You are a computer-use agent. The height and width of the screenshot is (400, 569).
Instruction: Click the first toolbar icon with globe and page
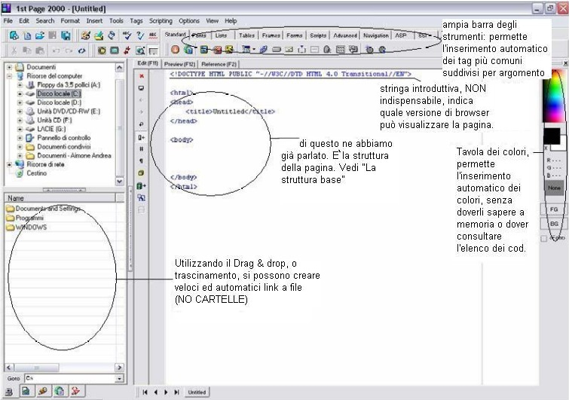[x=14, y=35]
